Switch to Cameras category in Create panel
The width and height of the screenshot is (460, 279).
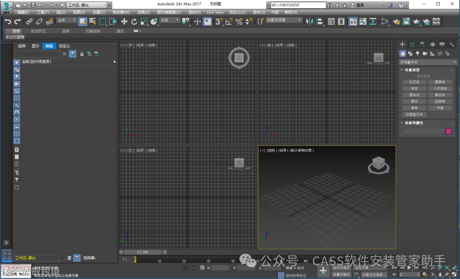425,54
